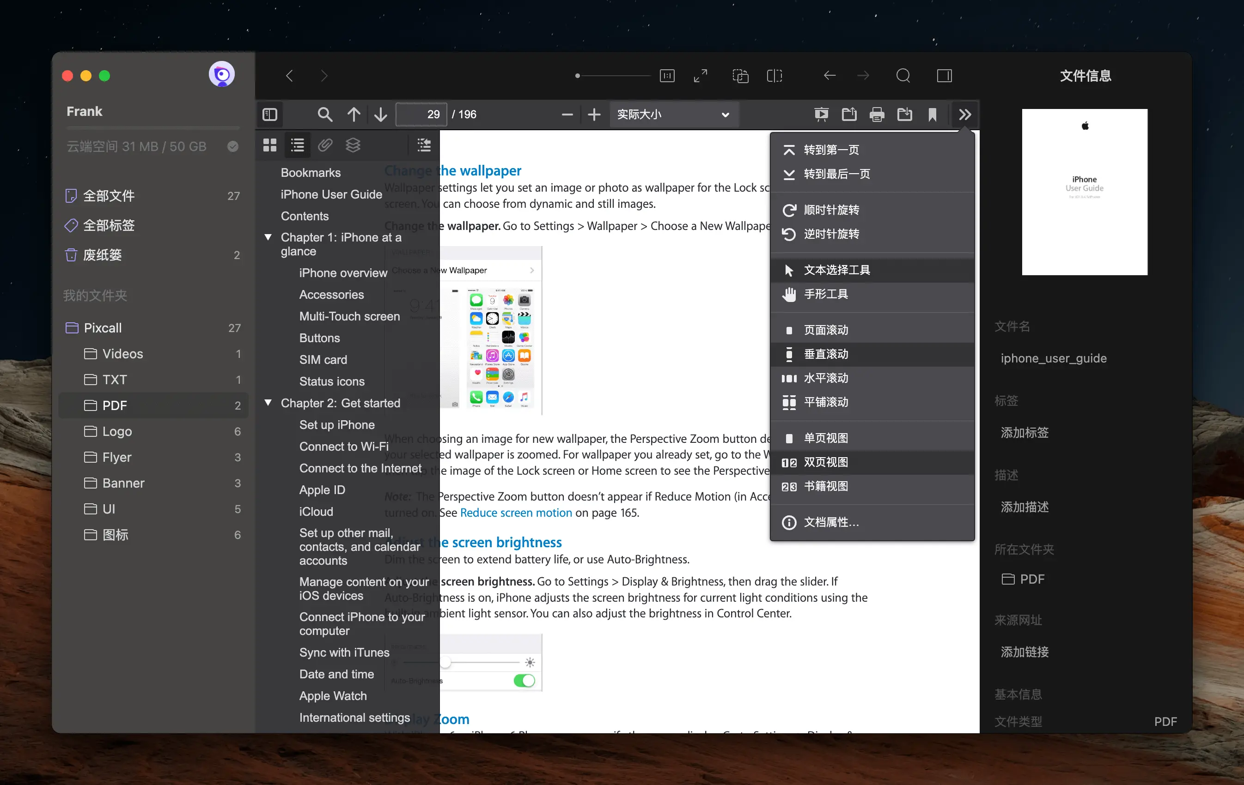
Task: Zoom in with the plus button
Action: point(594,114)
